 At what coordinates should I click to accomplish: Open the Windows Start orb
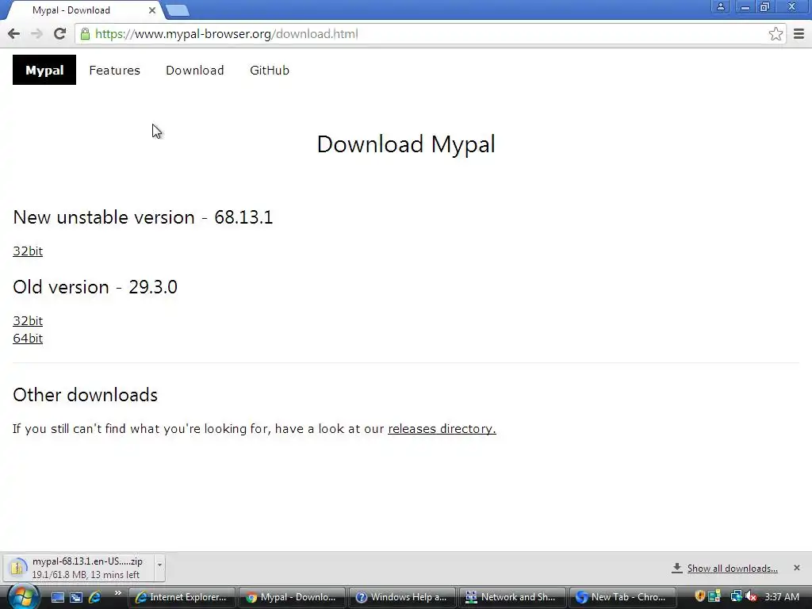(x=23, y=597)
